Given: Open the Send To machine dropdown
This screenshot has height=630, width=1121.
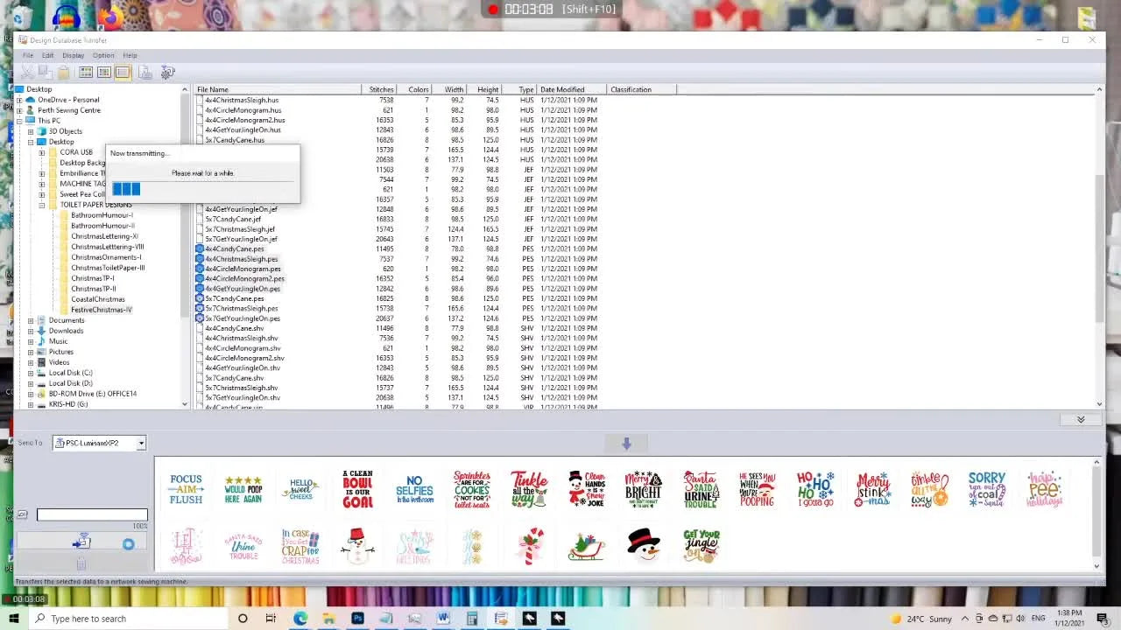Looking at the screenshot, I should [140, 444].
